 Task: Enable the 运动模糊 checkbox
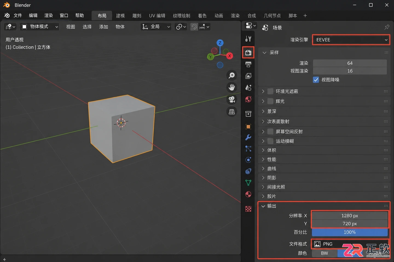[270, 141]
